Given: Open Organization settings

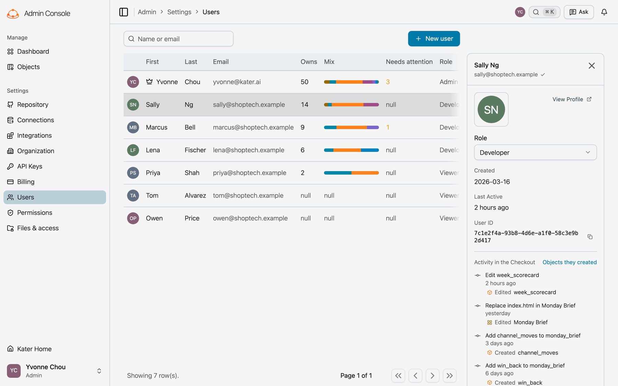Looking at the screenshot, I should pos(55,151).
